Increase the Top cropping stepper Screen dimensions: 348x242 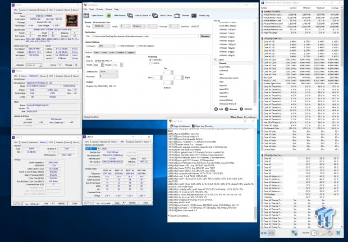(172, 71)
